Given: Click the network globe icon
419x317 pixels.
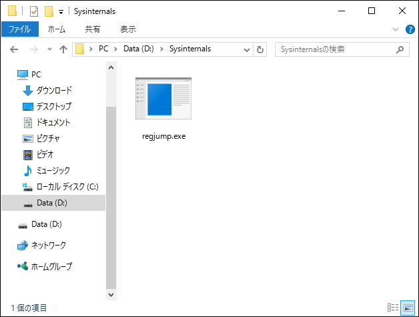Looking at the screenshot, I should pyautogui.click(x=23, y=246).
